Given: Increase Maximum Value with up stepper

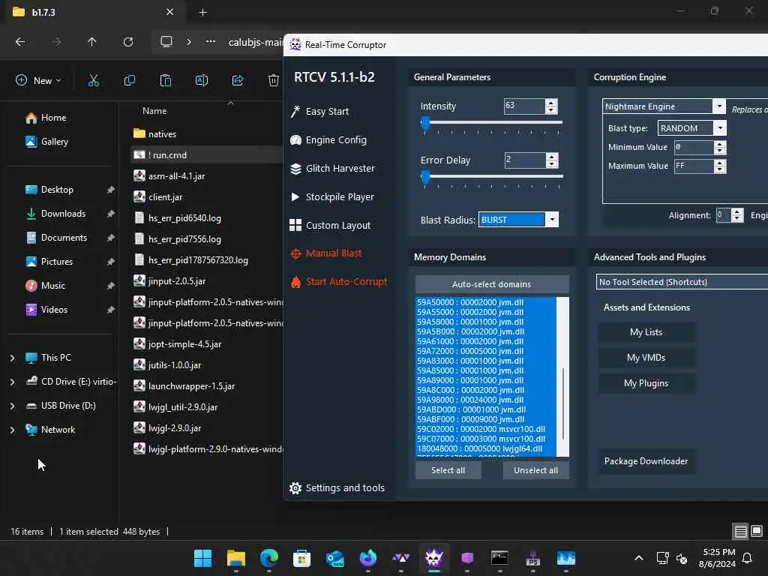Looking at the screenshot, I should click(720, 163).
